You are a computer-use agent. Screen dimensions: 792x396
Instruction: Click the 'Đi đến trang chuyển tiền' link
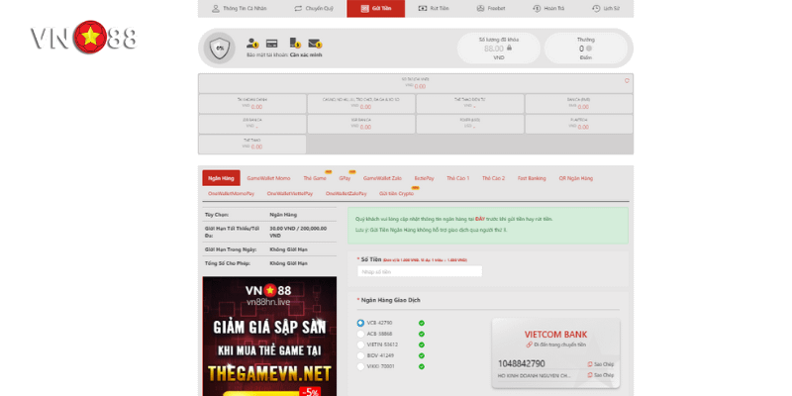coord(558,345)
